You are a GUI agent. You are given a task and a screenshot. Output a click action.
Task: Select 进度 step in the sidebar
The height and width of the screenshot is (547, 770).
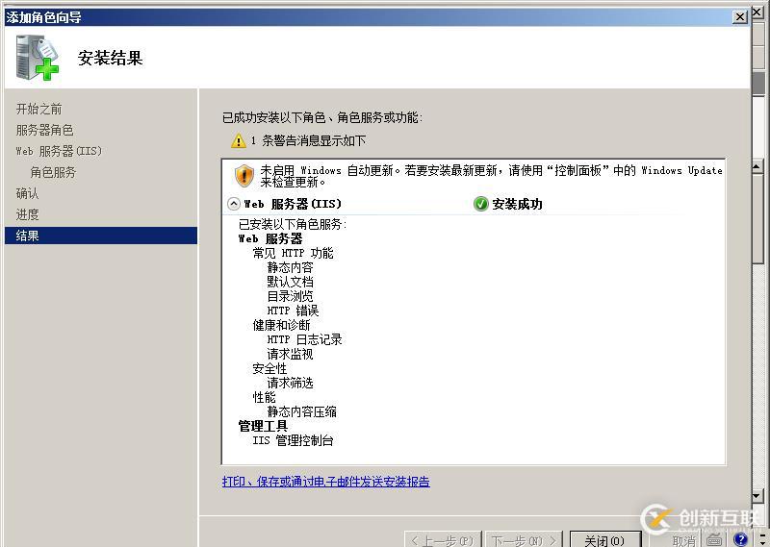click(27, 214)
